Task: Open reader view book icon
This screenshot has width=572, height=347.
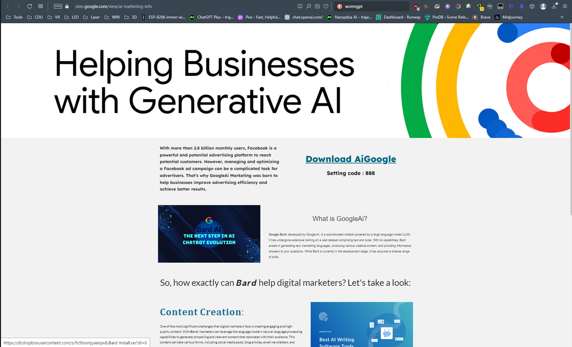Action: [300, 6]
